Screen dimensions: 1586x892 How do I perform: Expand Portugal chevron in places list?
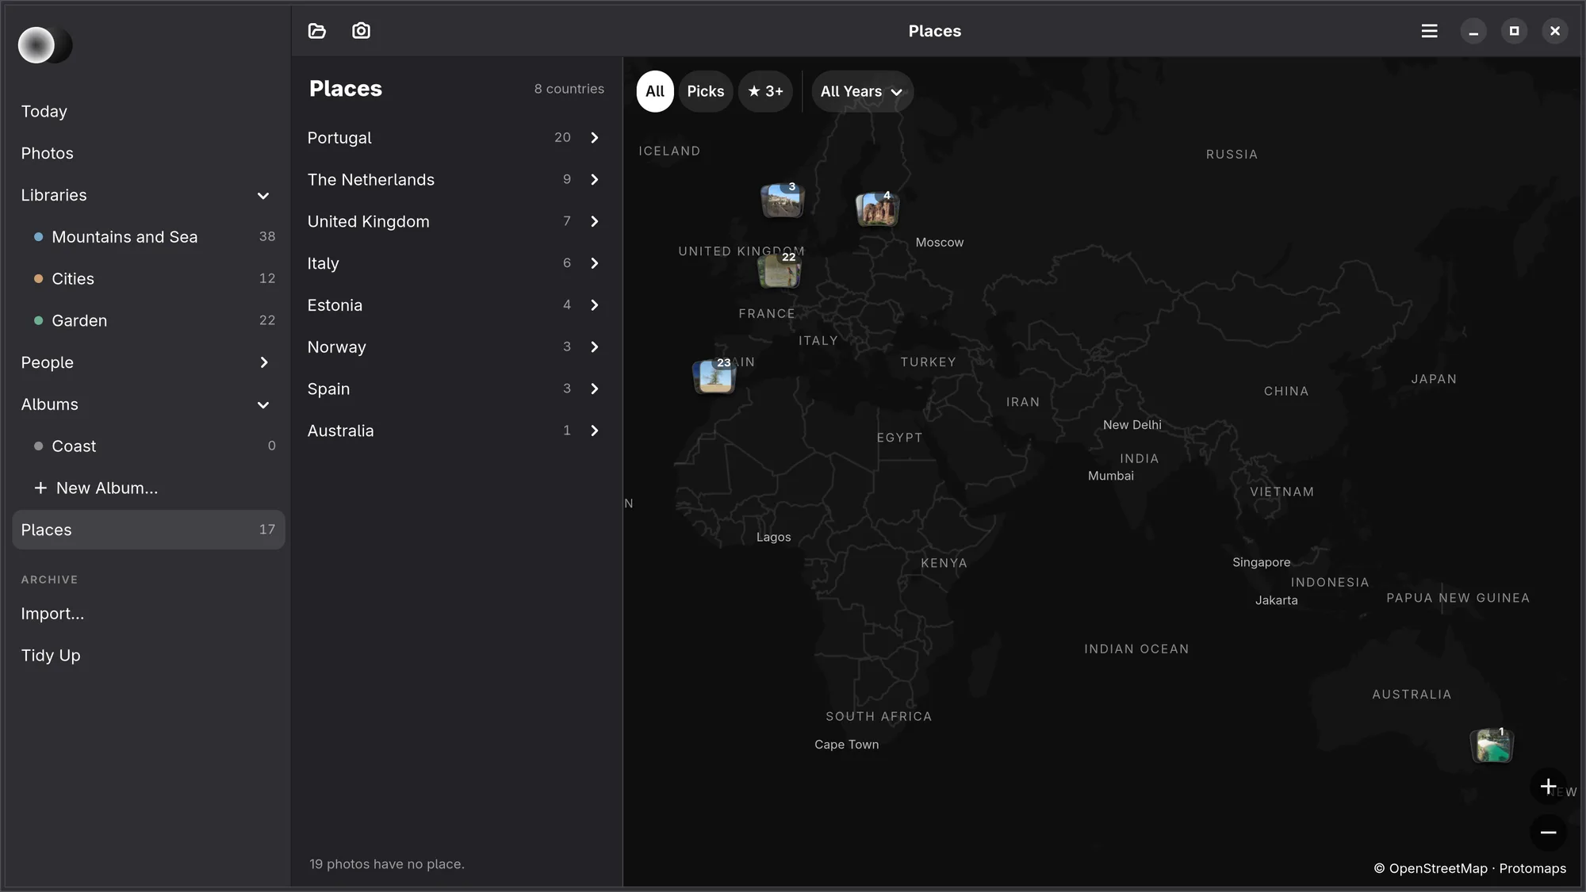click(595, 138)
